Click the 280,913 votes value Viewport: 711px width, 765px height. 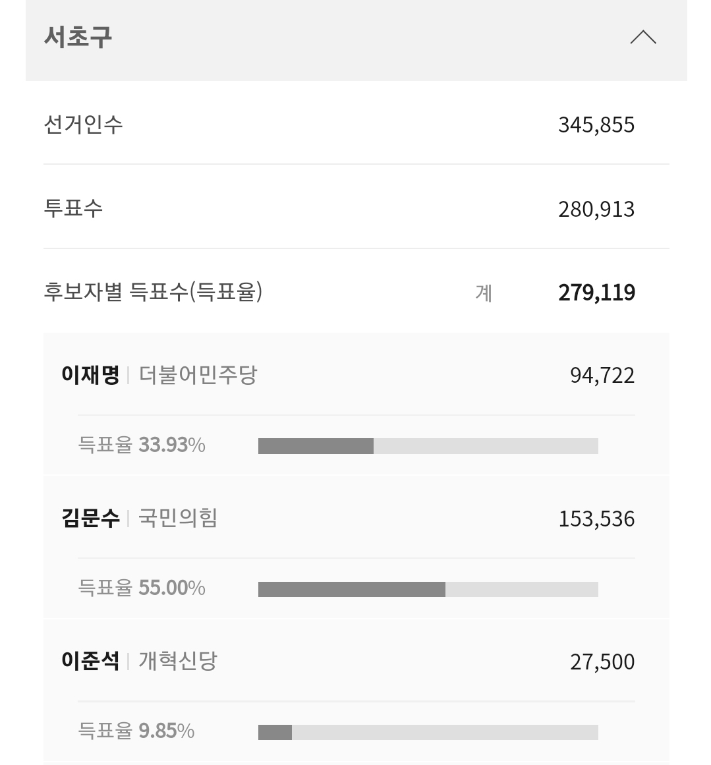pos(596,210)
